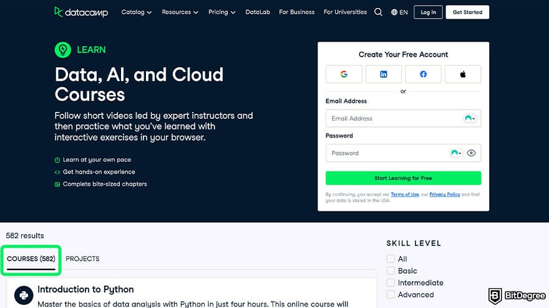The width and height of the screenshot is (549, 308).
Task: Focus the Email Address input field
Action: click(404, 118)
